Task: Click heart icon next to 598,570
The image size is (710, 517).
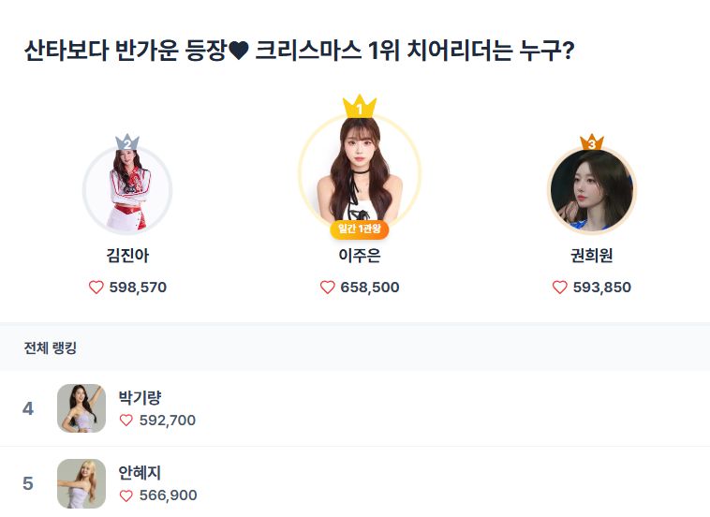Action: point(96,288)
